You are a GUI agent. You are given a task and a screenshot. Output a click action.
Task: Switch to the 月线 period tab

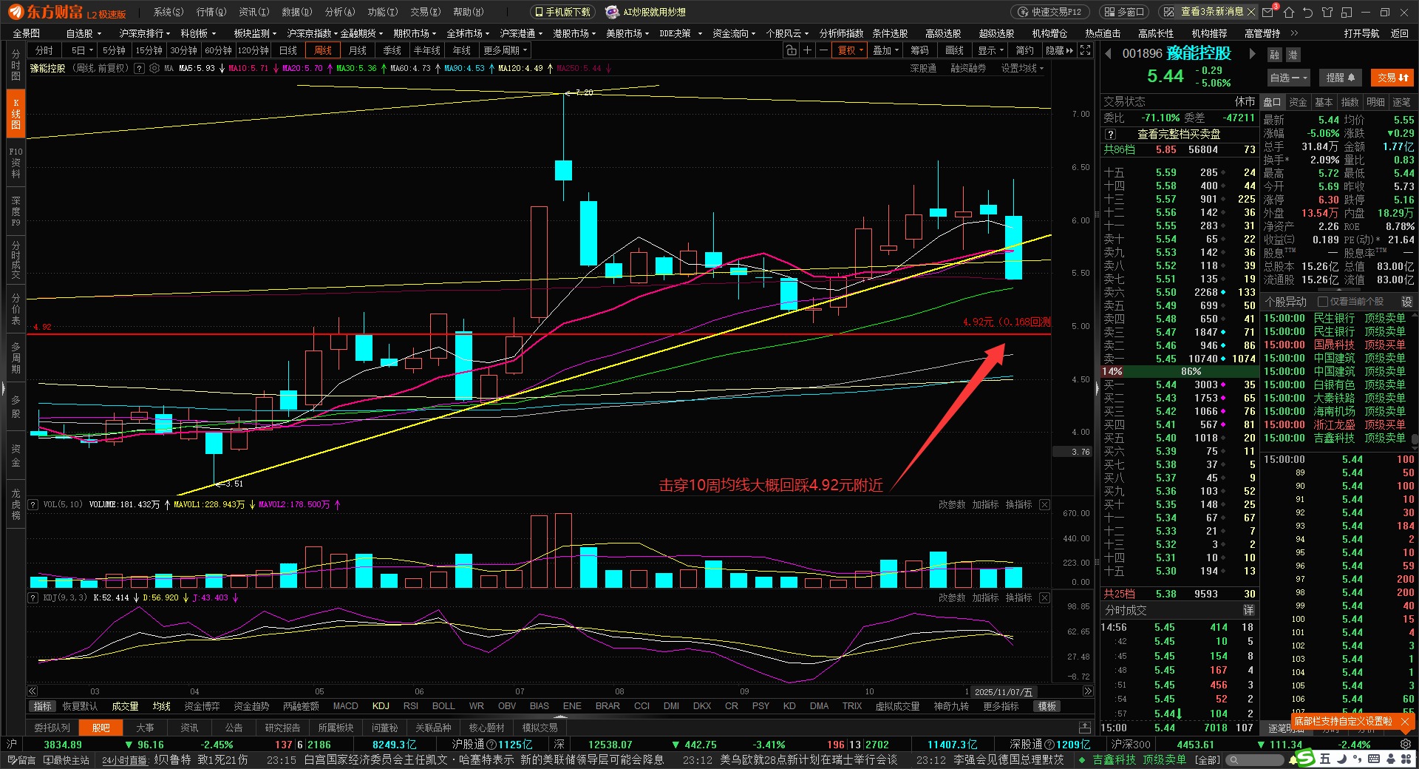click(x=358, y=50)
